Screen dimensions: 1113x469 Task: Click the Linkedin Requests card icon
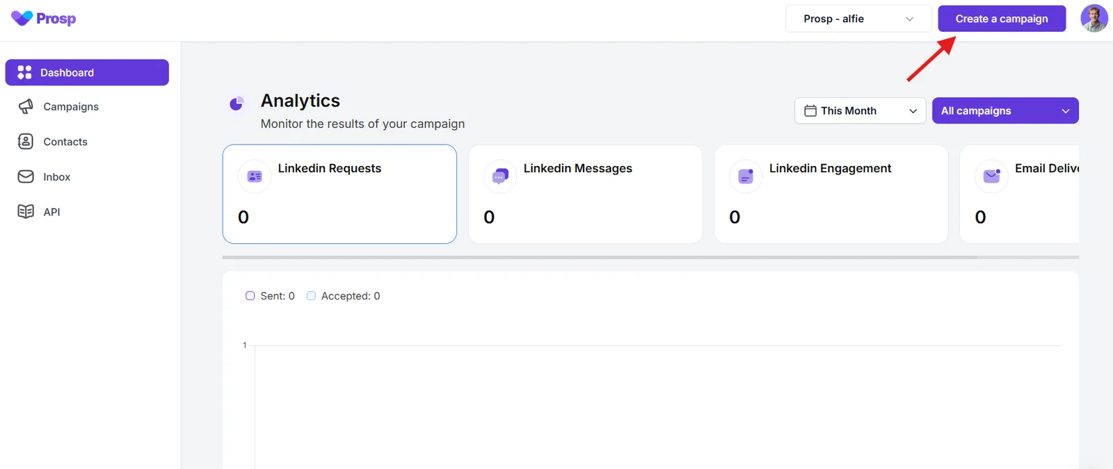click(255, 176)
